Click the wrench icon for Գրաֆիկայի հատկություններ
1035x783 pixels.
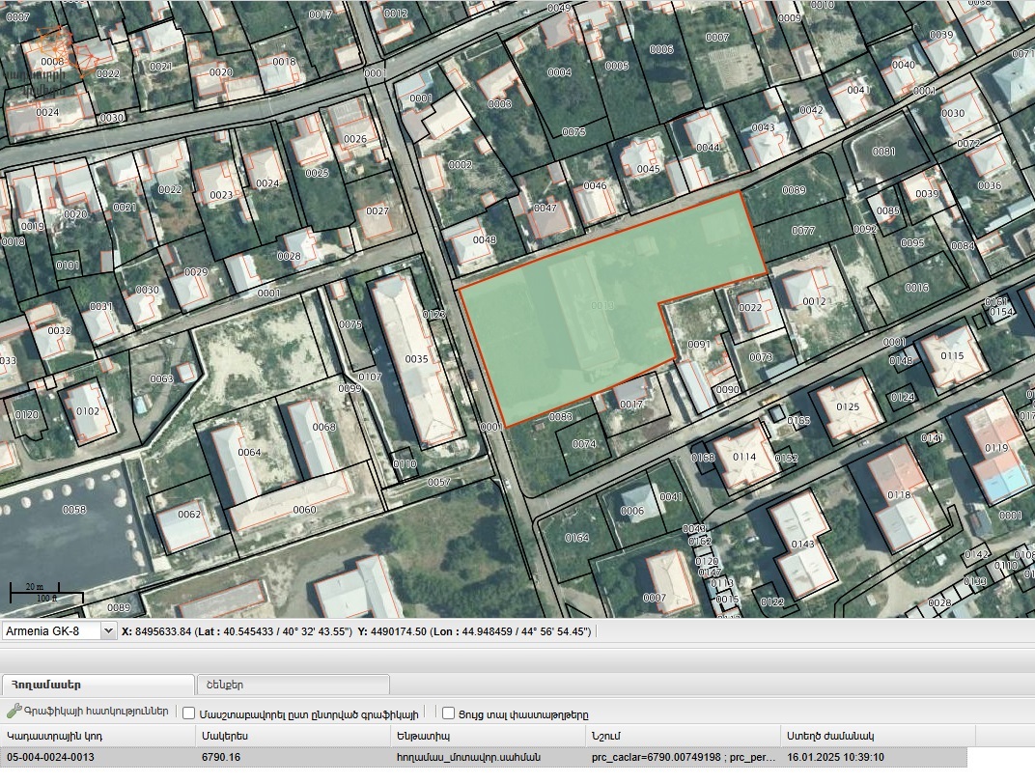pyautogui.click(x=14, y=712)
